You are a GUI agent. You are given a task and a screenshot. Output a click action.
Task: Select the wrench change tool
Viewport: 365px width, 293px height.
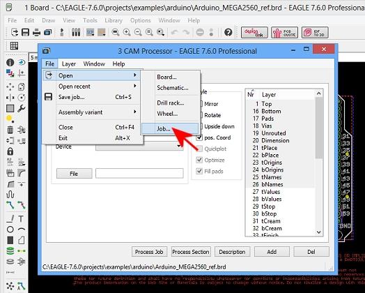point(21,108)
